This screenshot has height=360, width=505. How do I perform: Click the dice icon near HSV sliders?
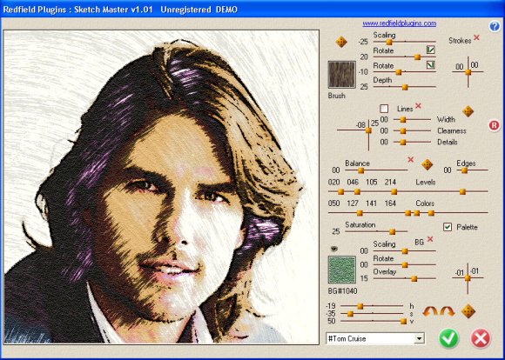(x=468, y=311)
